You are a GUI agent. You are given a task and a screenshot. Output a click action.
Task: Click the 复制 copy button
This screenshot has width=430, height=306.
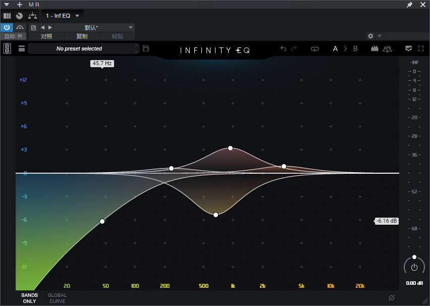tap(82, 36)
